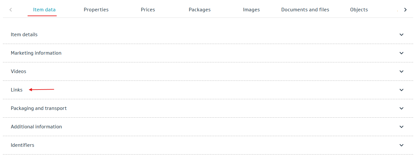Select the Objects tab

(359, 10)
